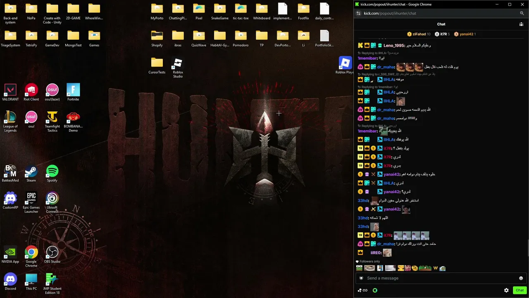Image resolution: width=529 pixels, height=298 pixels.
Task: Click yanai42 in the gifter leaderboard
Action: point(465,34)
